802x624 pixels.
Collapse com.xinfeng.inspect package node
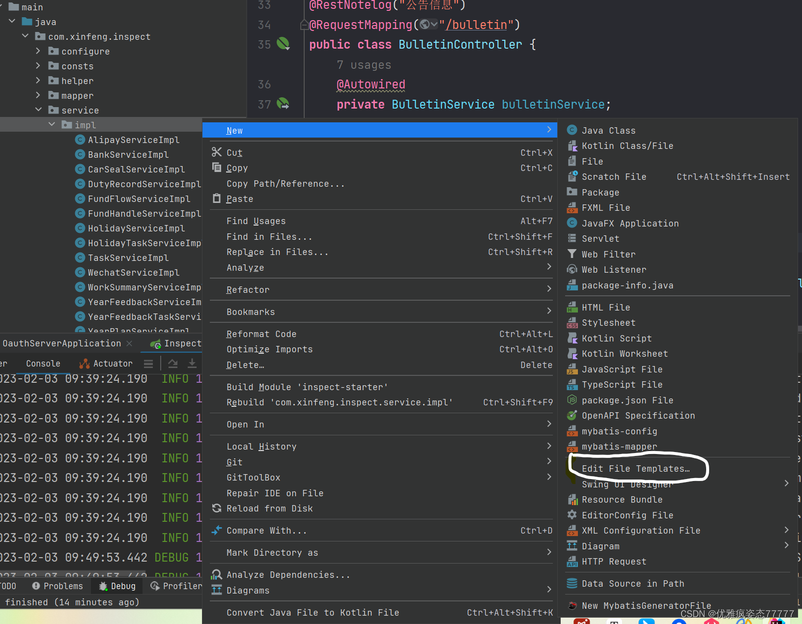(25, 36)
